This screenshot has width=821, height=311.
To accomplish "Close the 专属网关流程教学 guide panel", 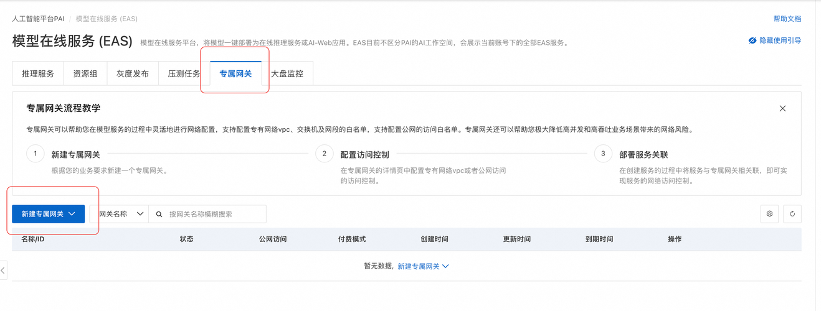I will click(783, 109).
